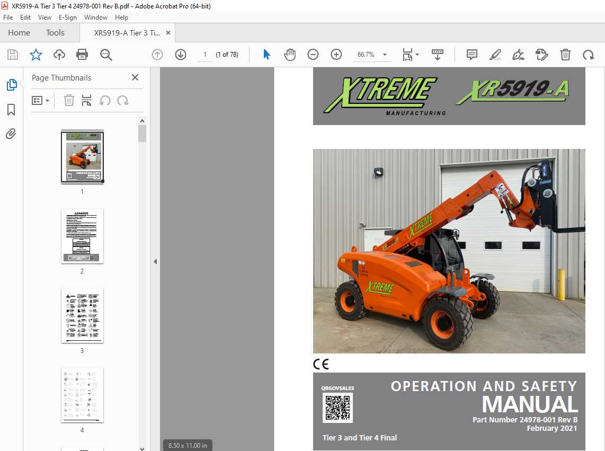Select page 4 thumbnail
Viewport: 605px width, 451px height.
point(82,395)
